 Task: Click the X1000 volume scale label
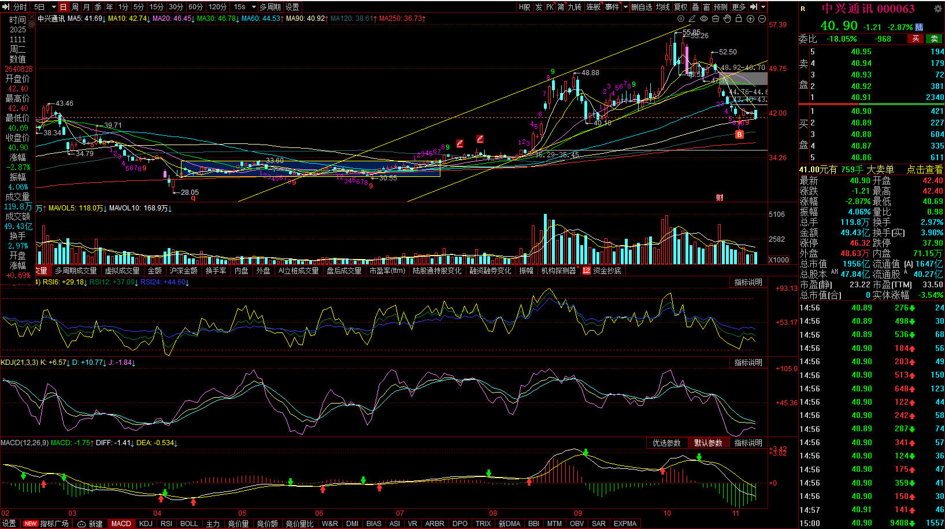(779, 260)
